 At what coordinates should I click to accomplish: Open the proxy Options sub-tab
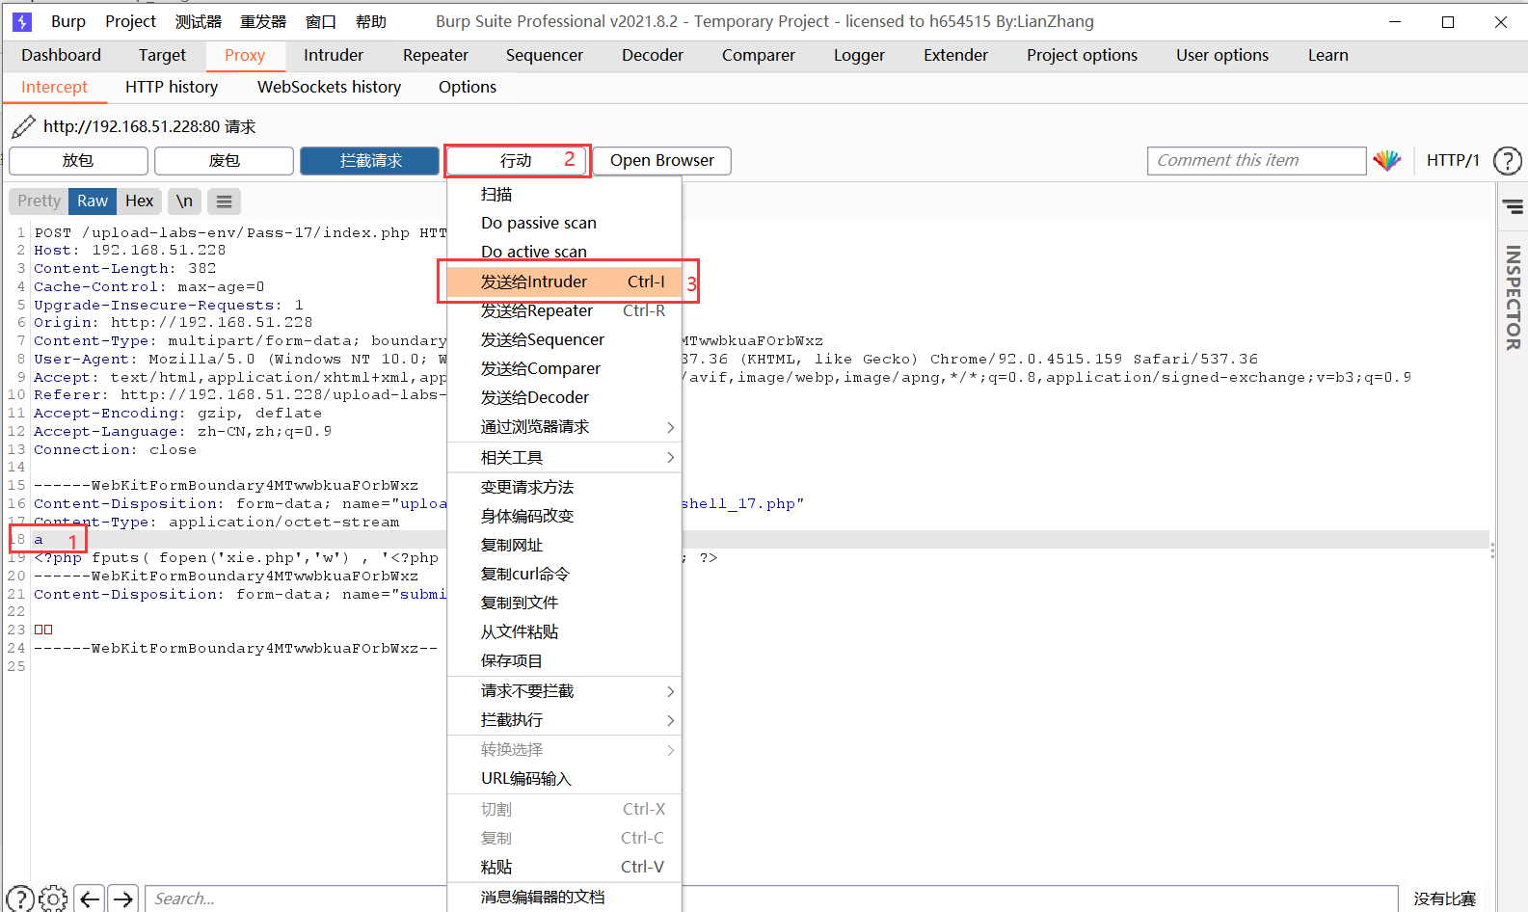tap(468, 87)
